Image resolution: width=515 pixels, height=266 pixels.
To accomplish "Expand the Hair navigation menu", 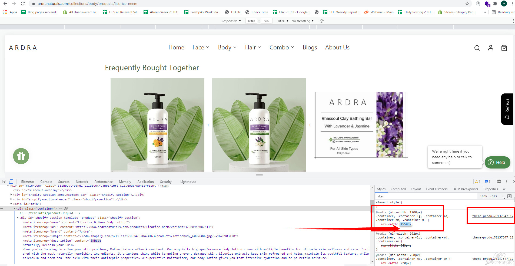I will click(x=253, y=48).
